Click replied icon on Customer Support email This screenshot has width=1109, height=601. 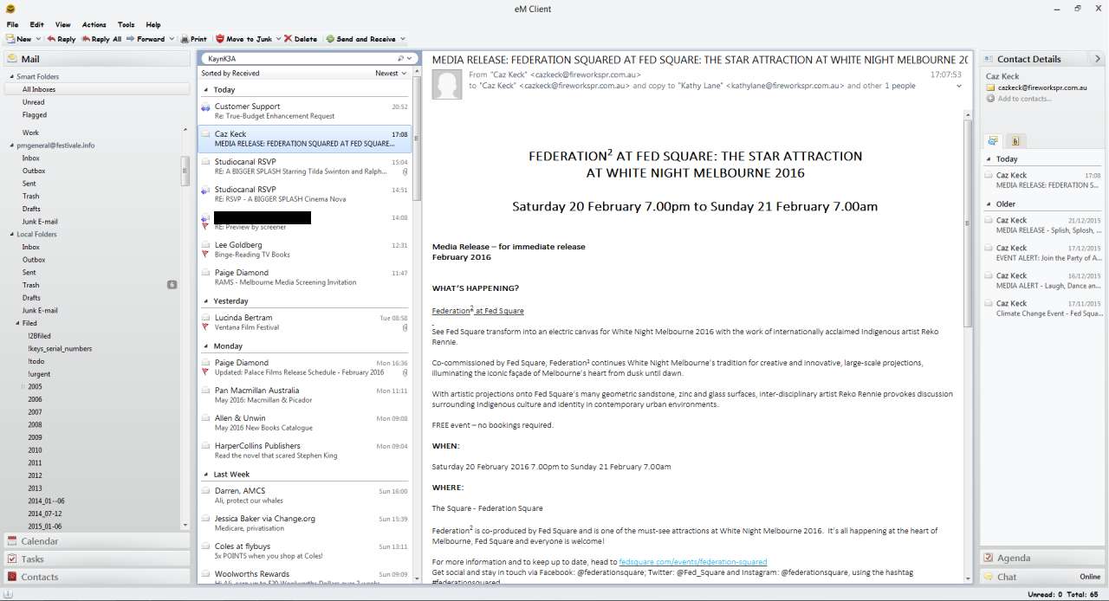tap(205, 107)
